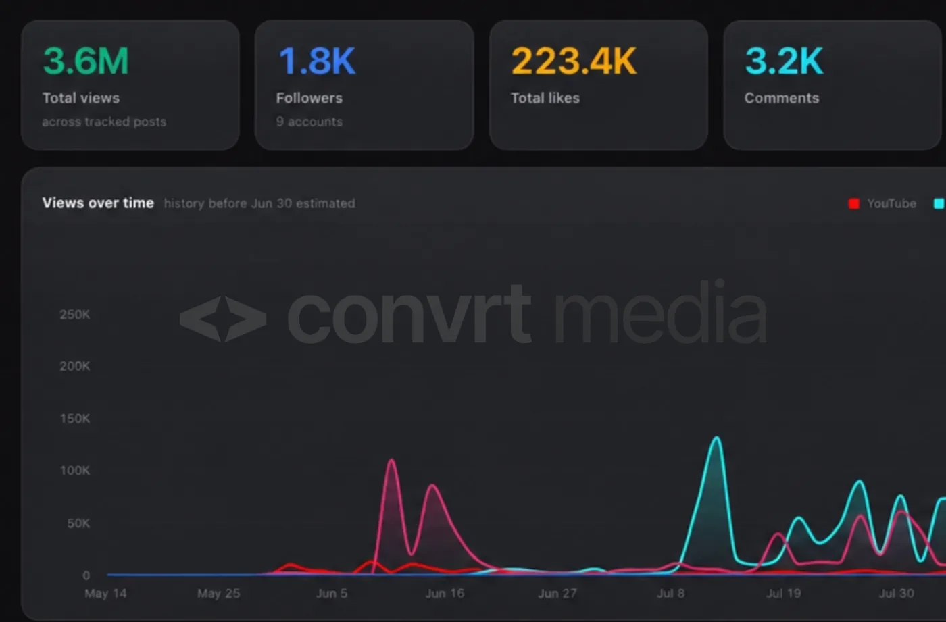This screenshot has width=946, height=622.
Task: Select the 'Total likes' label
Action: point(545,98)
